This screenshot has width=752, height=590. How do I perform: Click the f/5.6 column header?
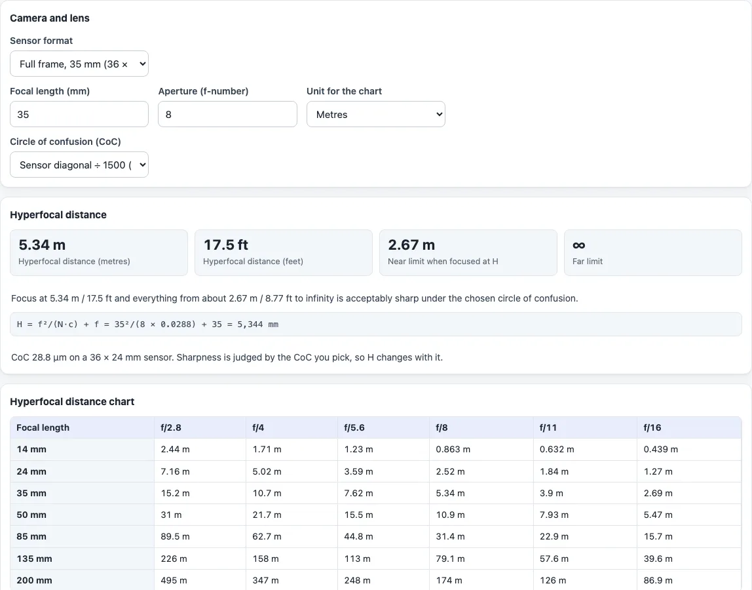pyautogui.click(x=383, y=427)
